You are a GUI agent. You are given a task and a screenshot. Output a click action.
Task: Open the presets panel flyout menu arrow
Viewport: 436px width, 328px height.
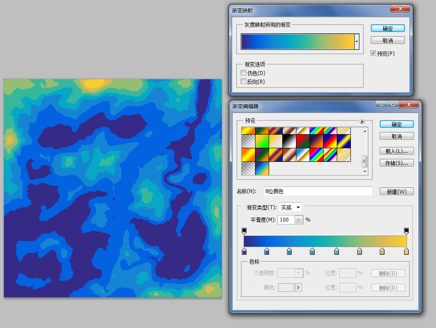click(x=362, y=121)
